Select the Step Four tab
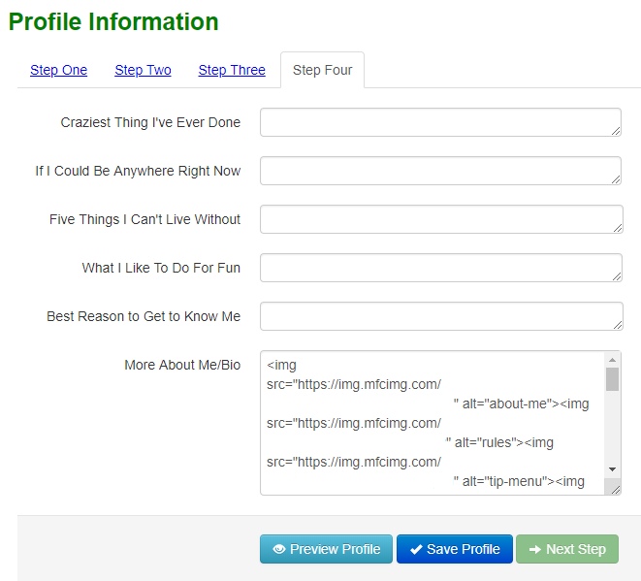The height and width of the screenshot is (581, 641). [x=322, y=70]
